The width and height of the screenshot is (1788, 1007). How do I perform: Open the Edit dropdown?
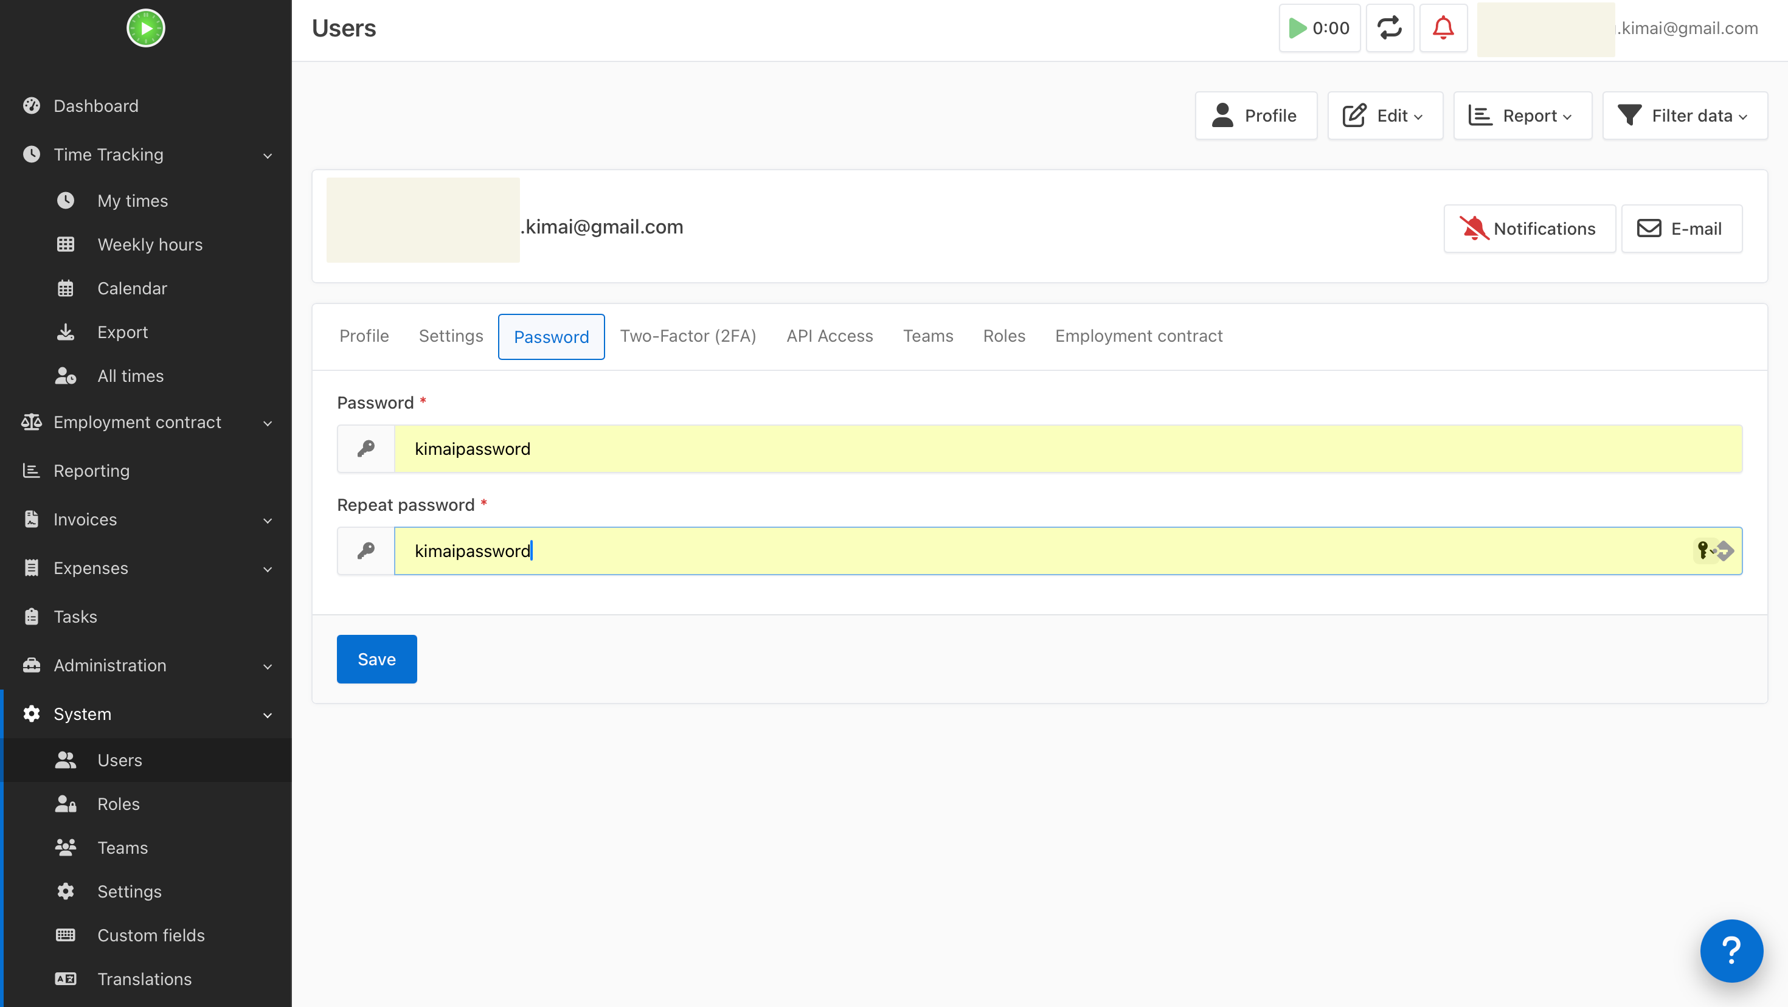tap(1385, 115)
